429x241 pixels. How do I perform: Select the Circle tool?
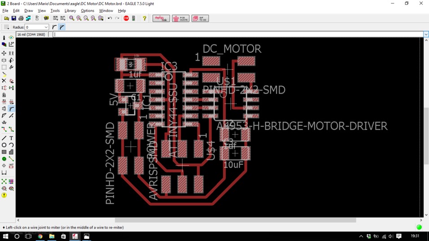[x=4, y=145]
